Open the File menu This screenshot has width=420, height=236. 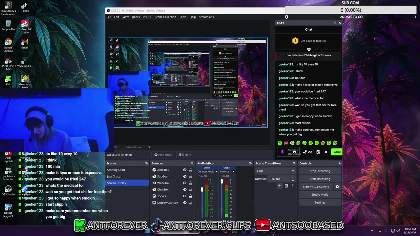pos(109,17)
